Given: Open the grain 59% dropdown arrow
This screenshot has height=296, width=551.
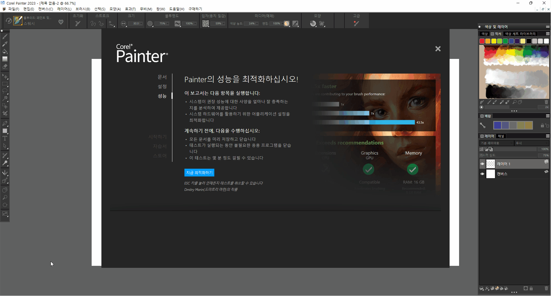Looking at the screenshot, I should point(224,24).
